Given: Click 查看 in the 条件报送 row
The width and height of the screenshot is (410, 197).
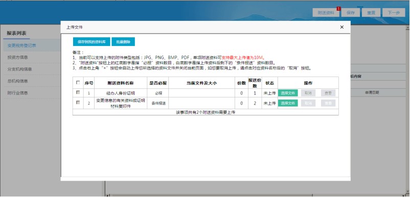Looking at the screenshot, I should pyautogui.click(x=328, y=103).
